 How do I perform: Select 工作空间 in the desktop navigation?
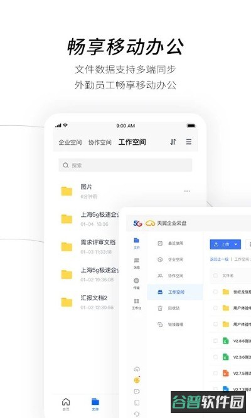pyautogui.click(x=175, y=292)
